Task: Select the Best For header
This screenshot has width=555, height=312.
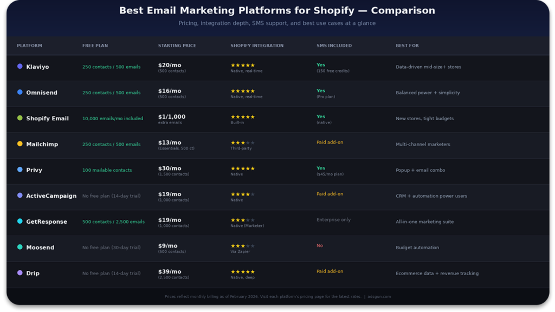Action: [x=406, y=45]
